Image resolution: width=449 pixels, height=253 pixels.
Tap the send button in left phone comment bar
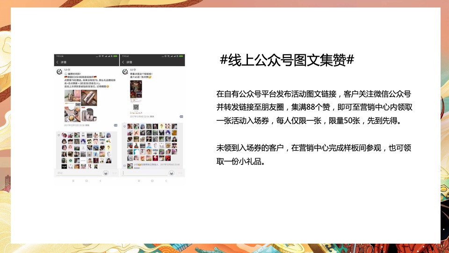(x=114, y=173)
